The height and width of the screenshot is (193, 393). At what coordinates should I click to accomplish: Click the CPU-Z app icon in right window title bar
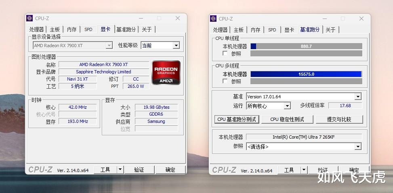point(213,19)
